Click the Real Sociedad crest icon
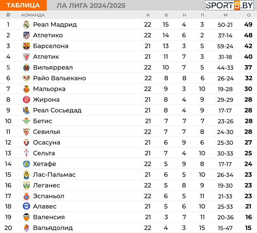 (x=26, y=111)
